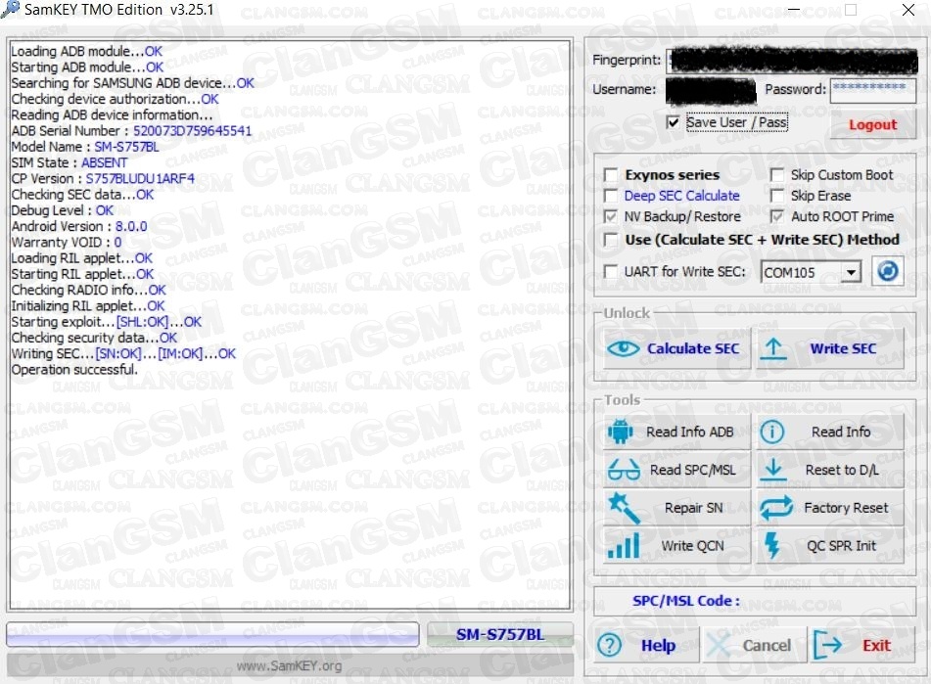Refresh the COM port list

[888, 272]
